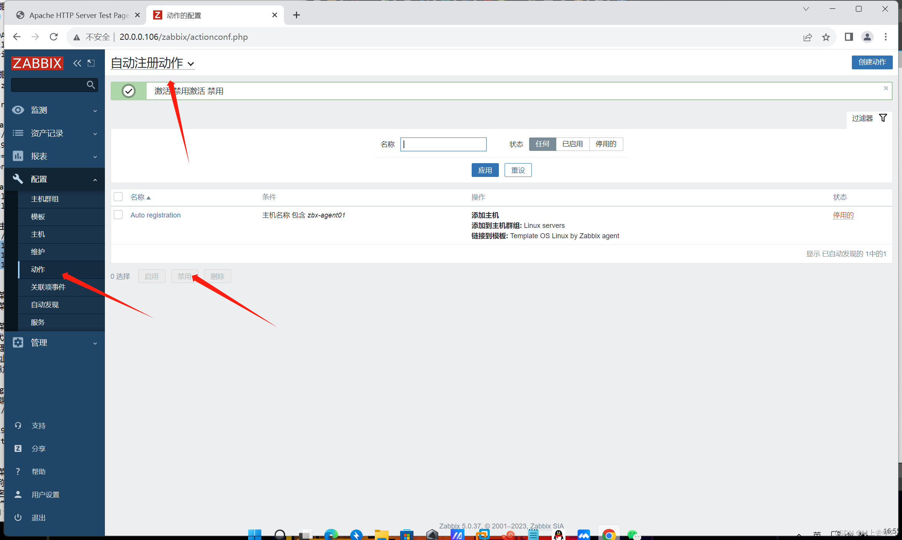Click the browser forward arrow
The width and height of the screenshot is (902, 540).
35,37
